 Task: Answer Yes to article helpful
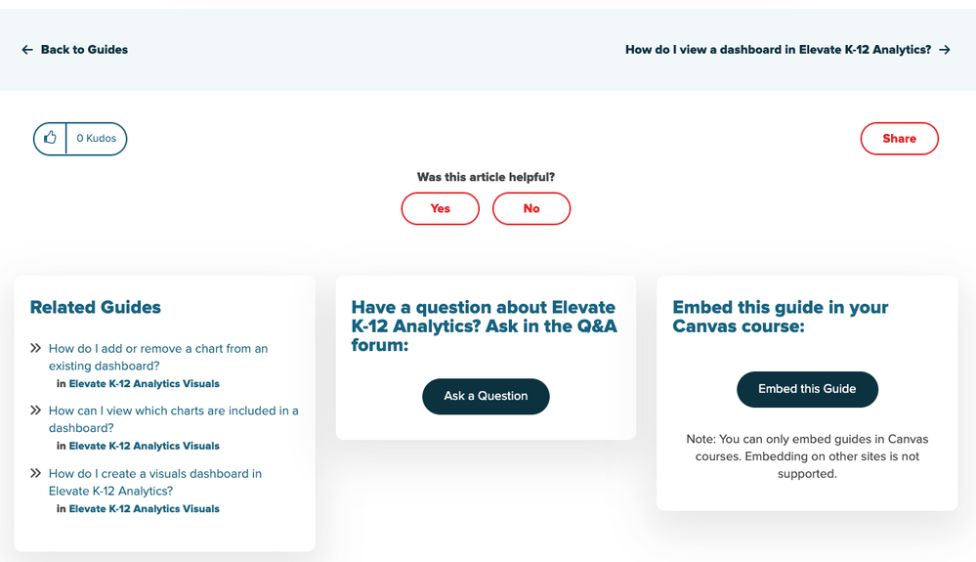440,208
